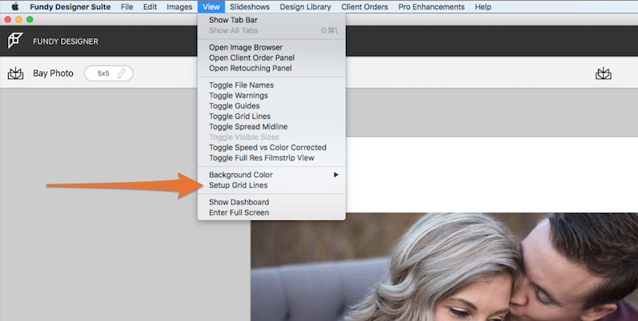638x321 pixels.
Task: Open the Client Orders menu
Action: point(364,7)
